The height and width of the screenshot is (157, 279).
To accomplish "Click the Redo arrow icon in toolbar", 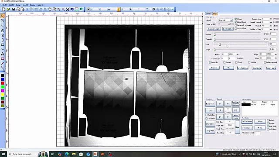I will point(45,9).
